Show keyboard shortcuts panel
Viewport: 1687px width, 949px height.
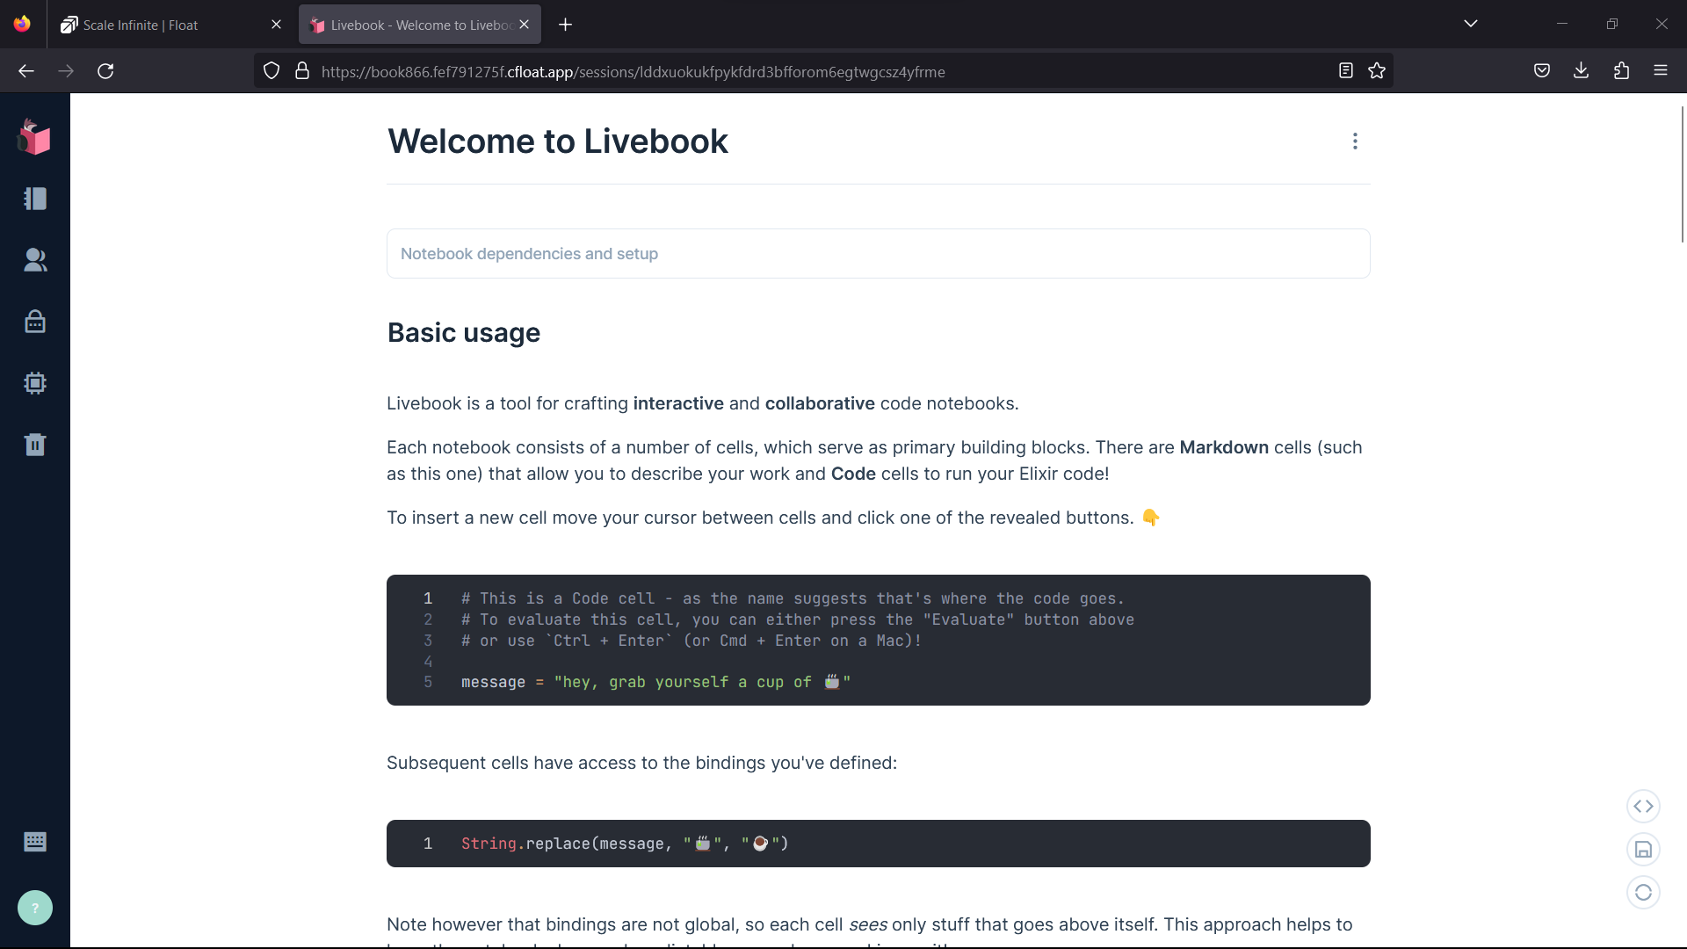[35, 842]
